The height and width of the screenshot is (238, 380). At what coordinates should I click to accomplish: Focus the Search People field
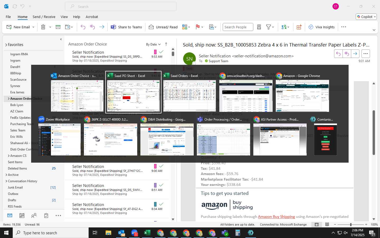click(238, 27)
